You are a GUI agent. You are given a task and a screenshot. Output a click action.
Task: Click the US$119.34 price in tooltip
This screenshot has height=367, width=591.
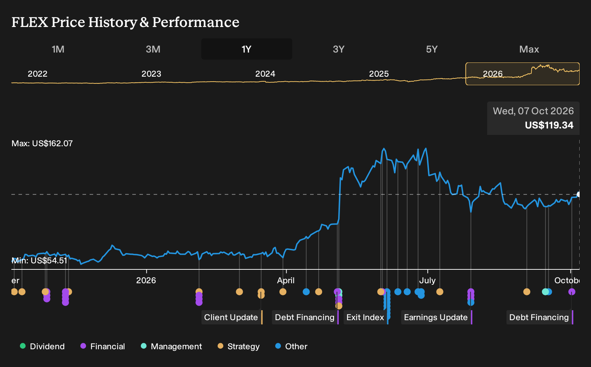pos(549,125)
